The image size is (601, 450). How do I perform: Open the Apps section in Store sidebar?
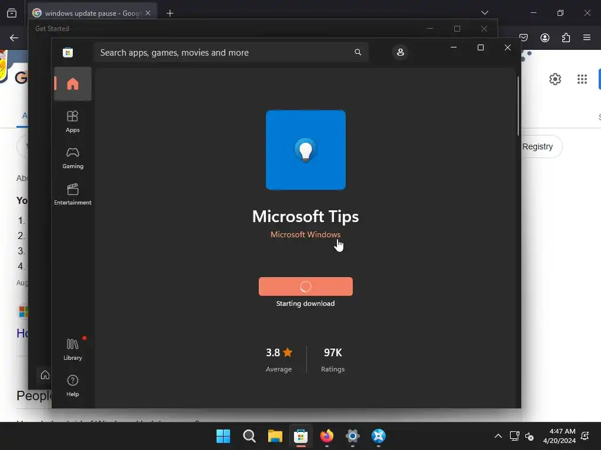click(72, 121)
